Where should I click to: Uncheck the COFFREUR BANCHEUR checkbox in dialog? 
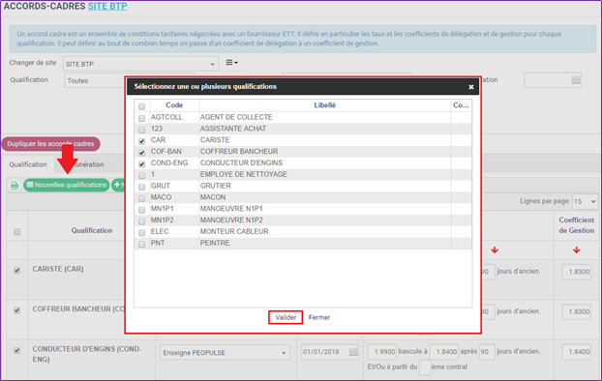click(142, 153)
